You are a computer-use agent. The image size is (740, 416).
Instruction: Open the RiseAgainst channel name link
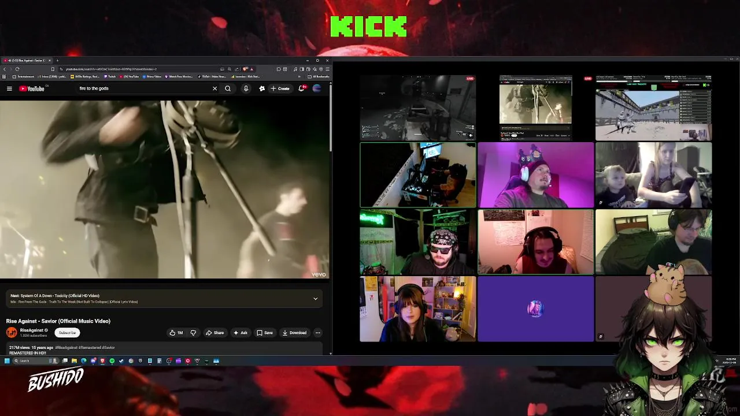32,330
